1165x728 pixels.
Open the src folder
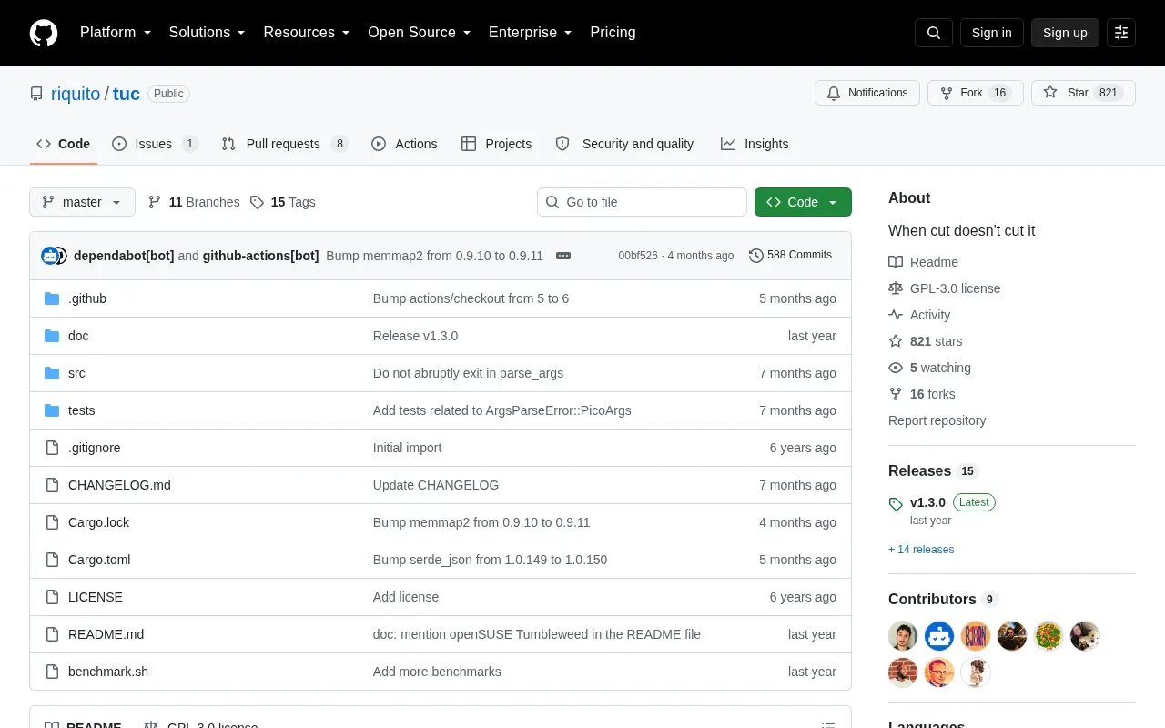(x=76, y=373)
